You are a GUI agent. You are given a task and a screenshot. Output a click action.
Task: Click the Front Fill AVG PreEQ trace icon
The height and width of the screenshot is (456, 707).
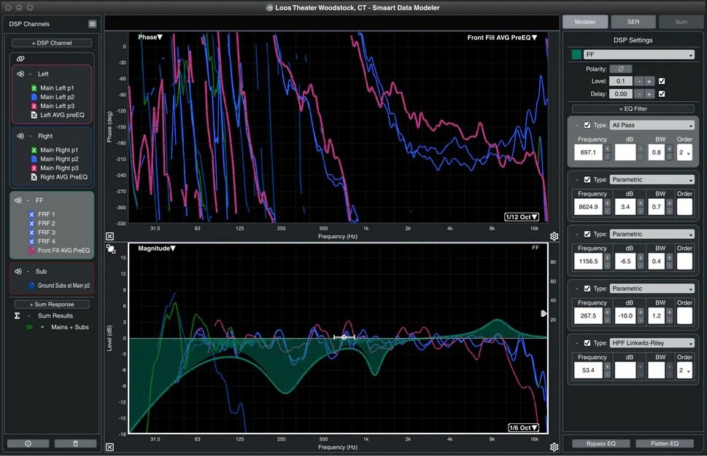[31, 251]
